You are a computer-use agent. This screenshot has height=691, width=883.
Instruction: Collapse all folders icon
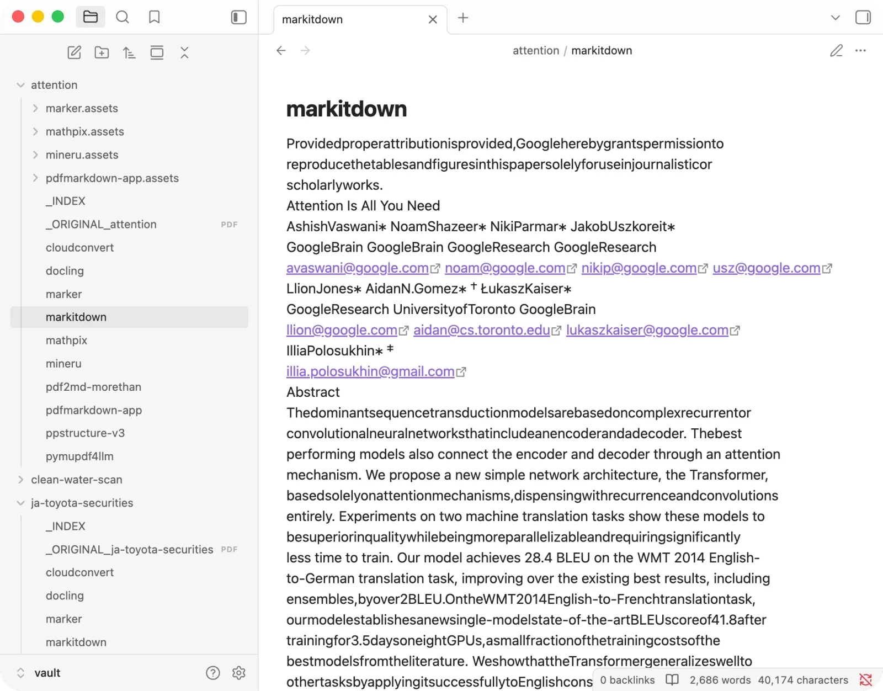pos(184,52)
